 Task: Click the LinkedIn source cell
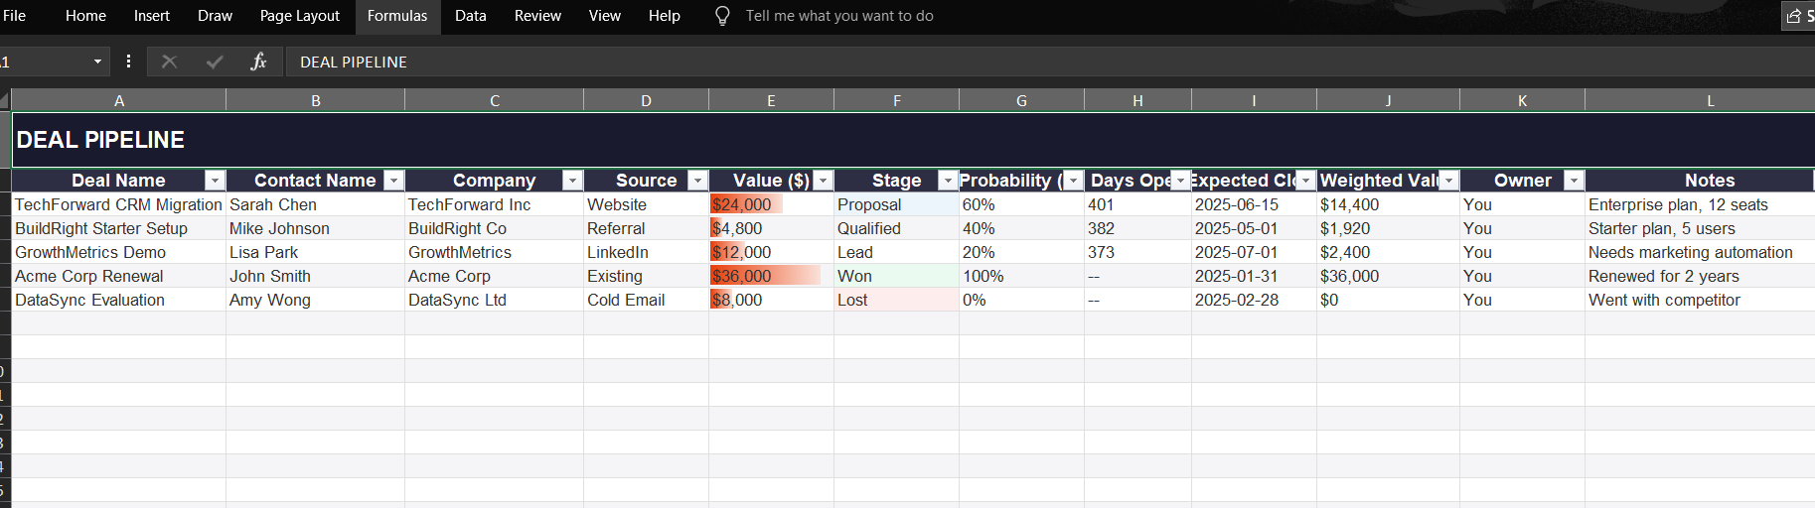pyautogui.click(x=646, y=252)
